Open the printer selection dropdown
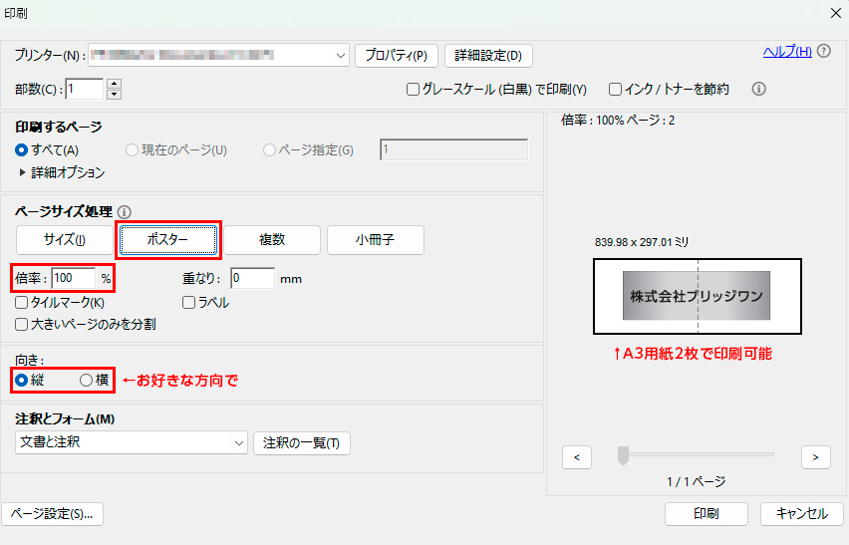849x545 pixels. (342, 55)
